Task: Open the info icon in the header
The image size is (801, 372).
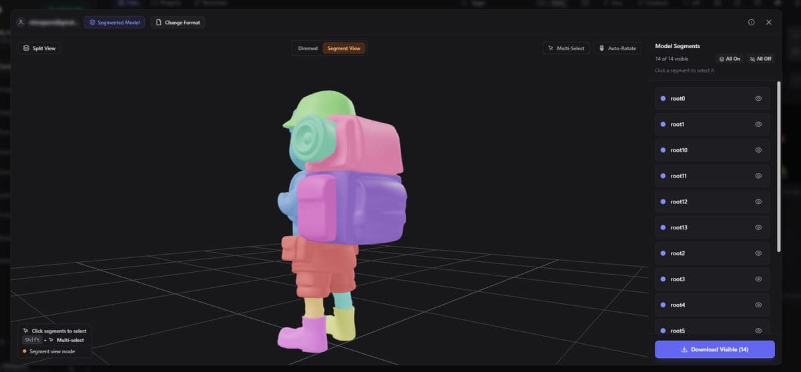Action: point(752,23)
